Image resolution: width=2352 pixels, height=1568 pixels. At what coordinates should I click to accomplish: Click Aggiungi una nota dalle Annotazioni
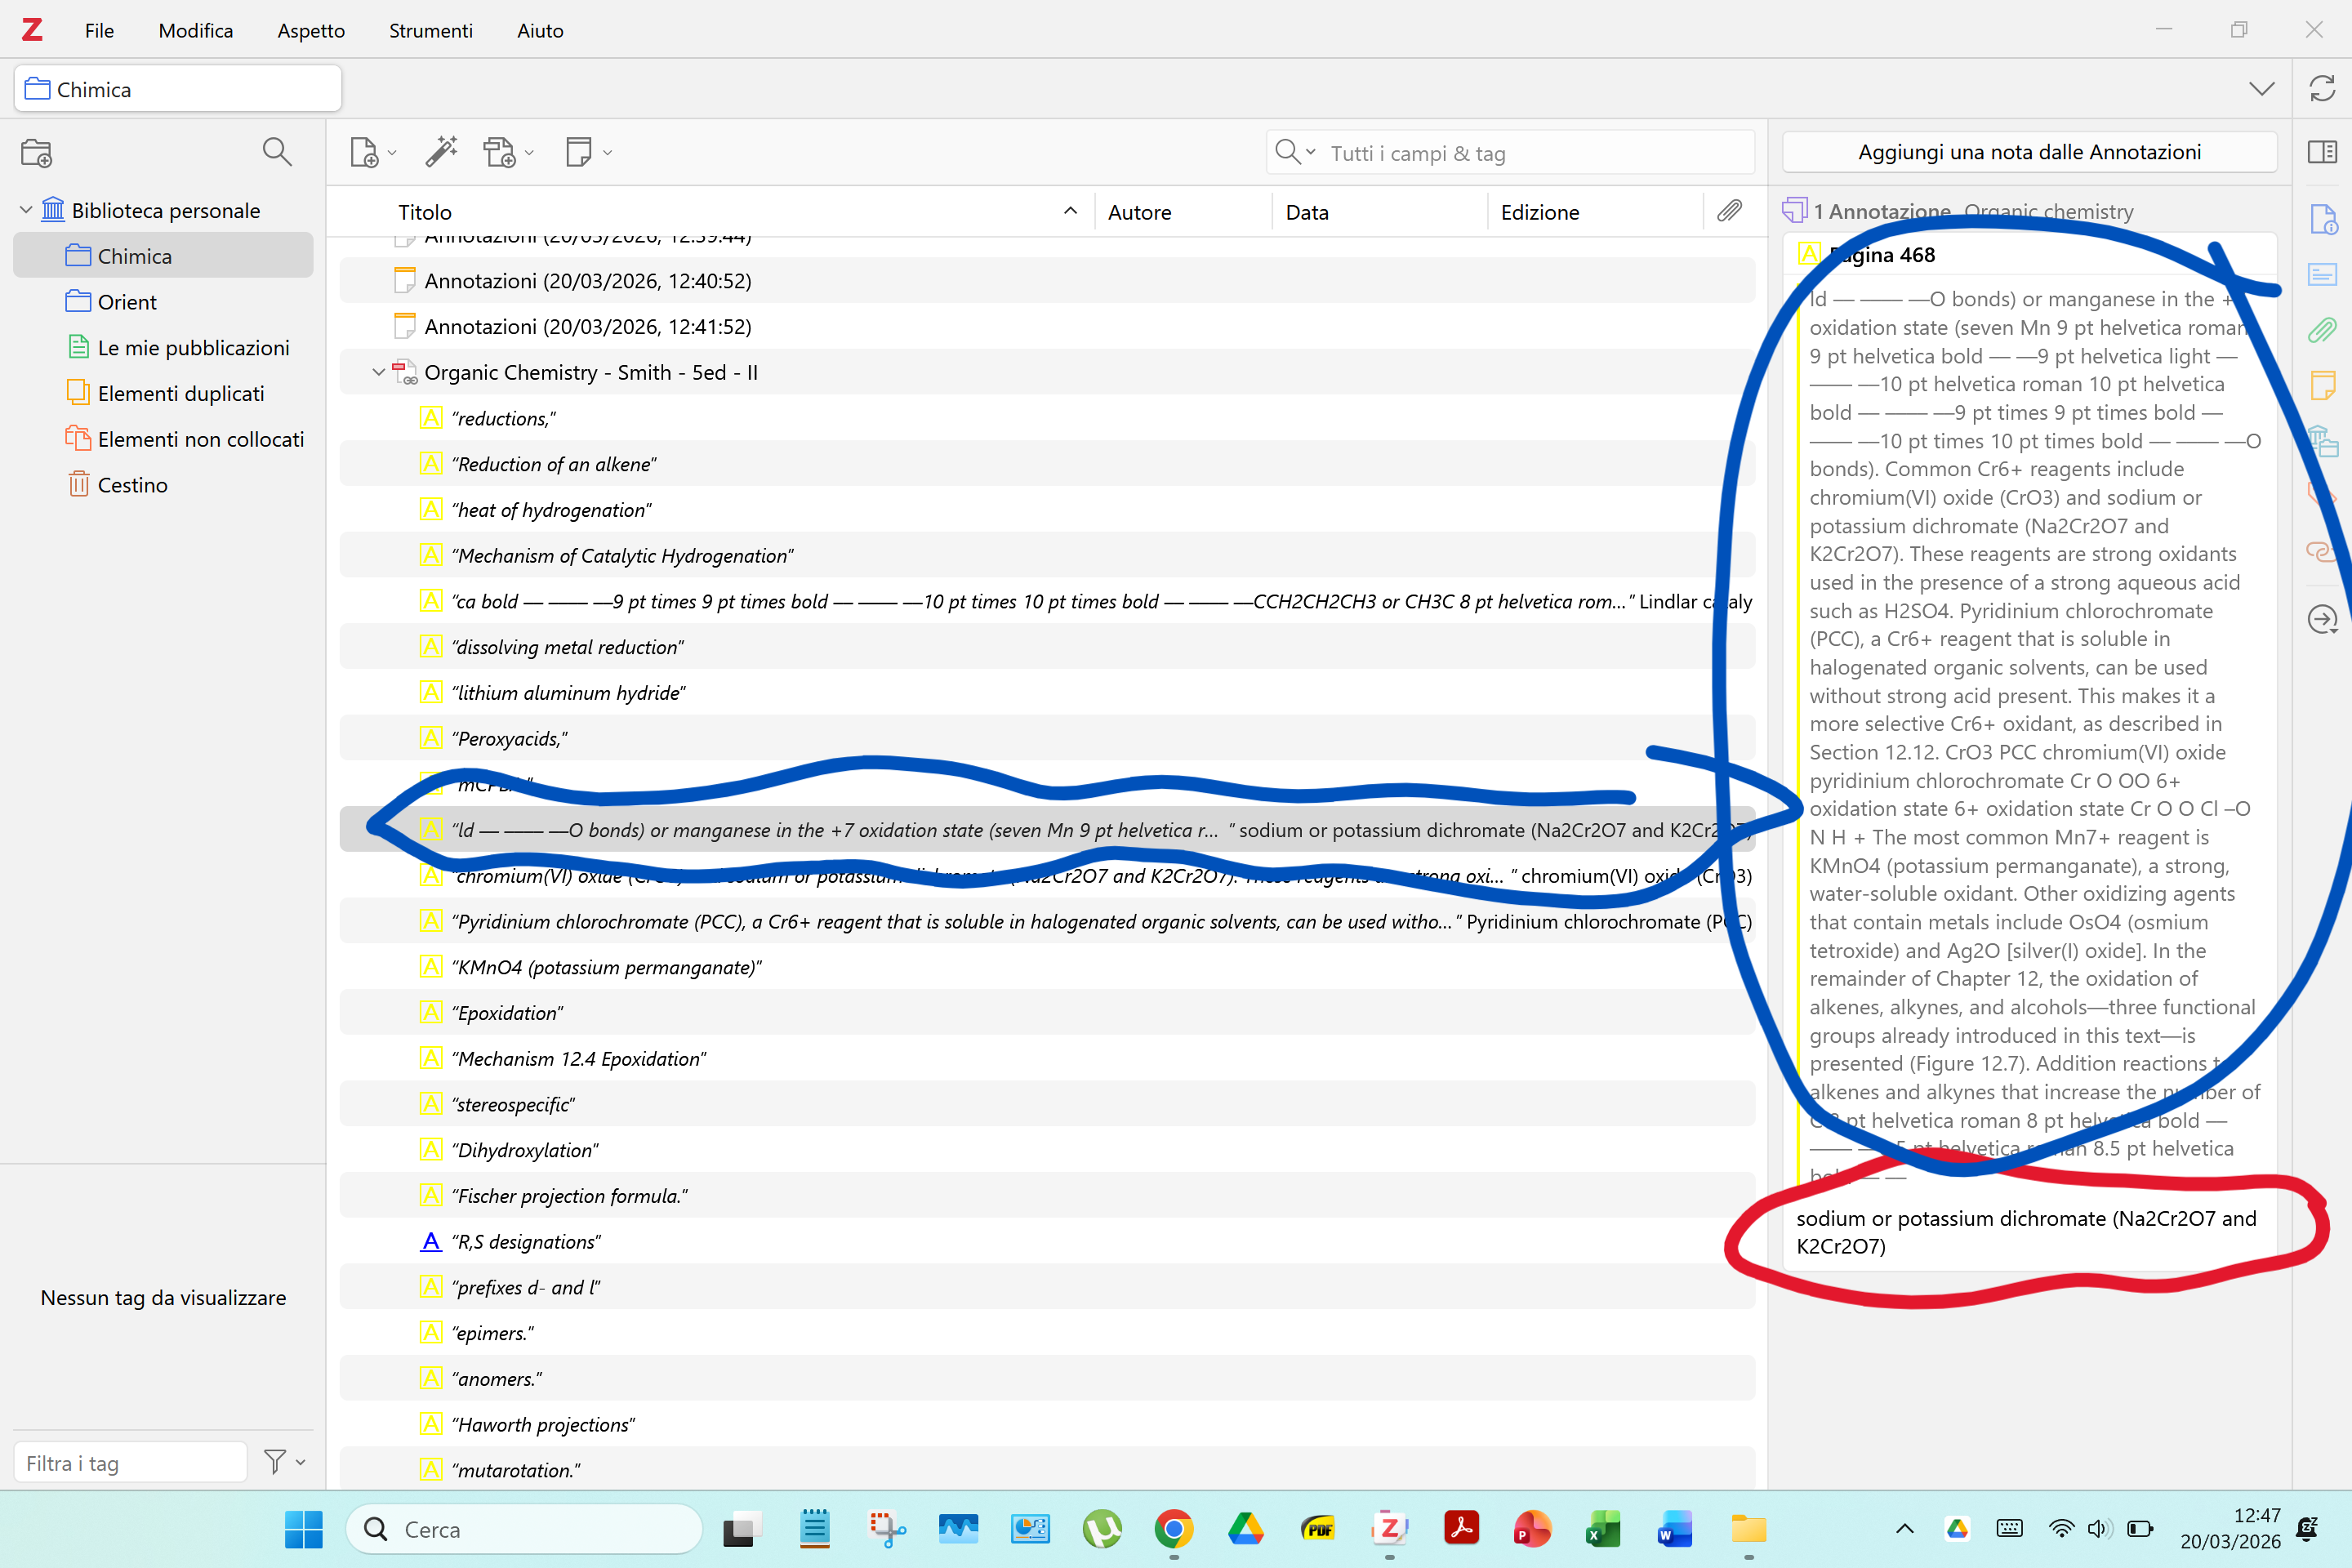click(2029, 152)
